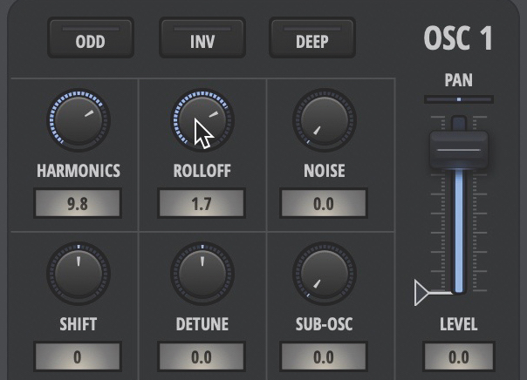Toggle the ODD button
527x380 pixels.
click(91, 38)
